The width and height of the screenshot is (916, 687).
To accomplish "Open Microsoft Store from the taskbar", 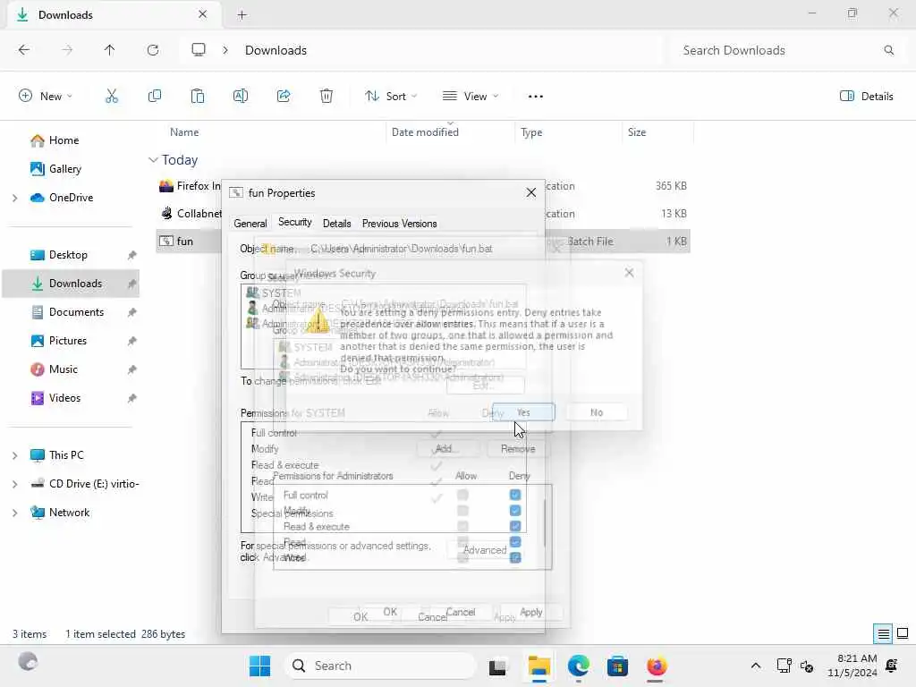I will (x=617, y=666).
